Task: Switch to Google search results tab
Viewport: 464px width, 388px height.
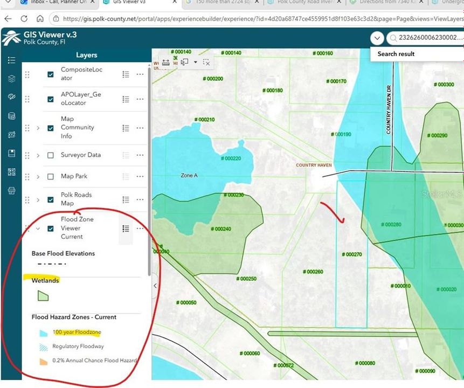Action: click(222, 2)
